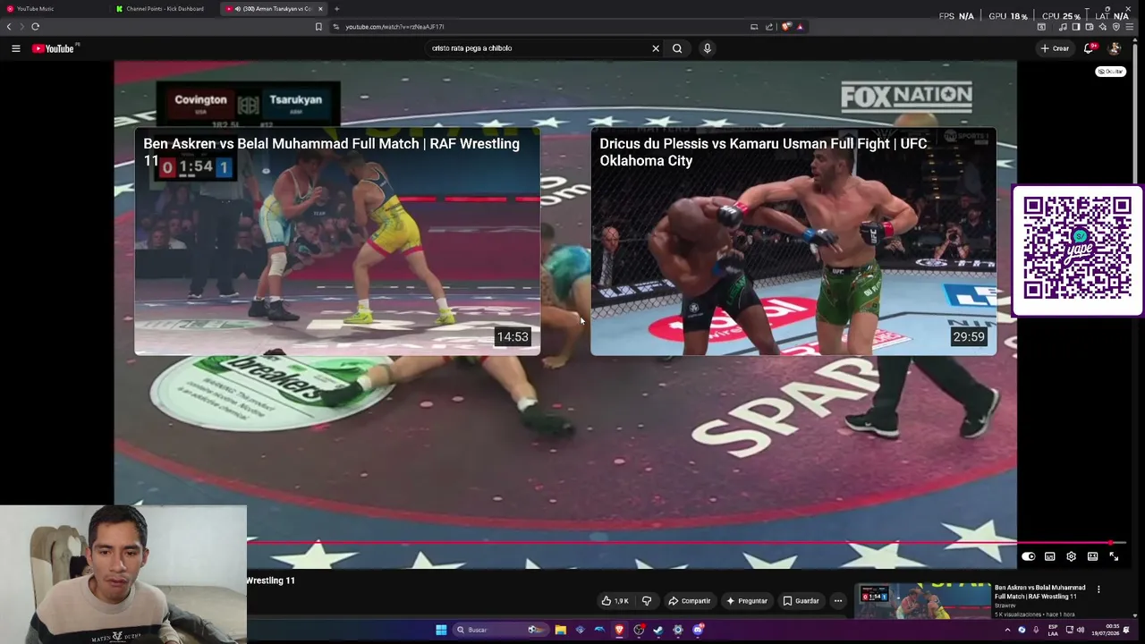Viewport: 1145px width, 644px height.
Task: Click the ESP LAA keyboard language indicator
Action: click(x=1053, y=630)
